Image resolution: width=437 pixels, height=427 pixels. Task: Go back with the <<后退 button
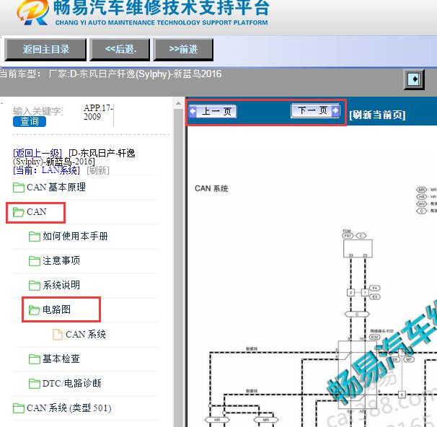120,49
